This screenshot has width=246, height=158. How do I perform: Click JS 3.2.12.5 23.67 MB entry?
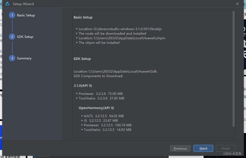tap(101, 120)
